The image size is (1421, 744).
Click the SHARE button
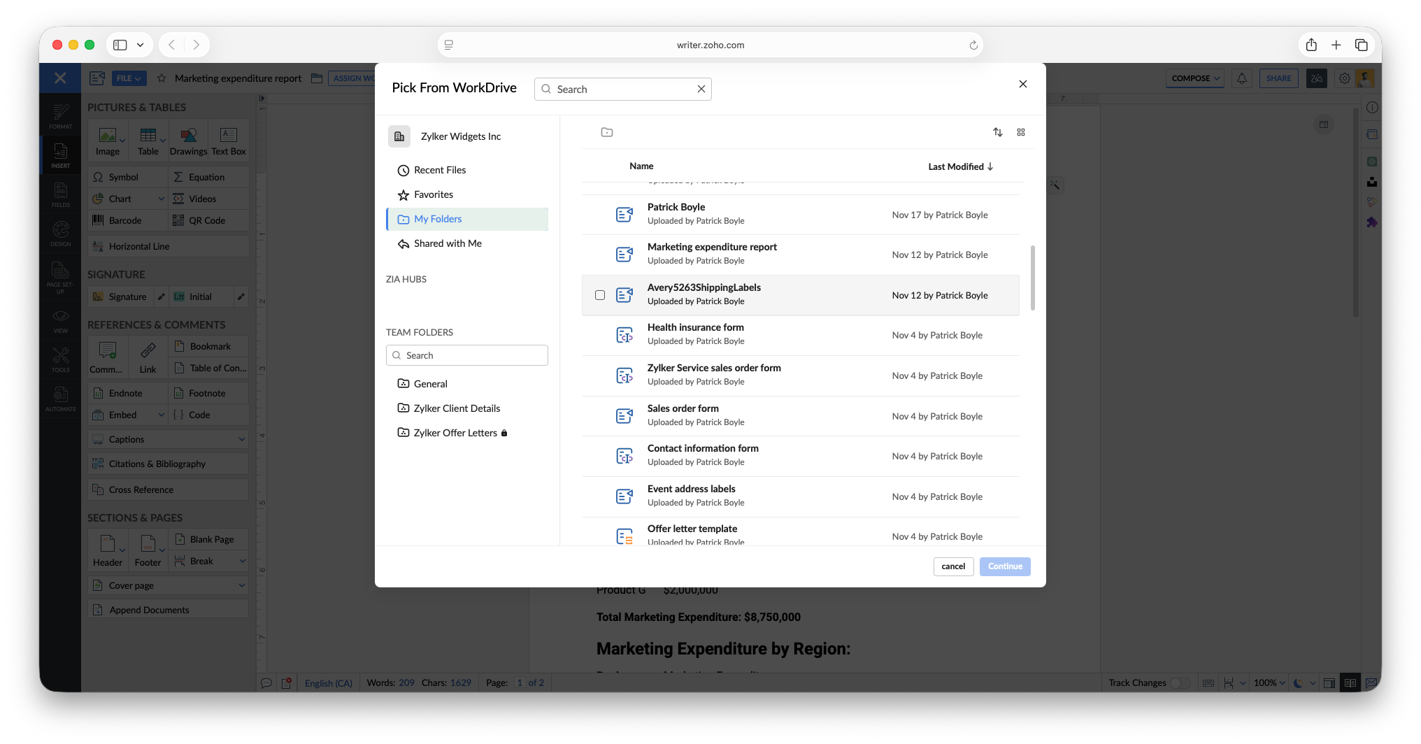click(x=1278, y=78)
